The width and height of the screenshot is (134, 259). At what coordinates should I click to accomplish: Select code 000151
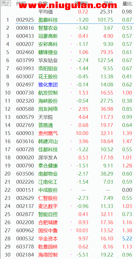[x=25, y=190]
